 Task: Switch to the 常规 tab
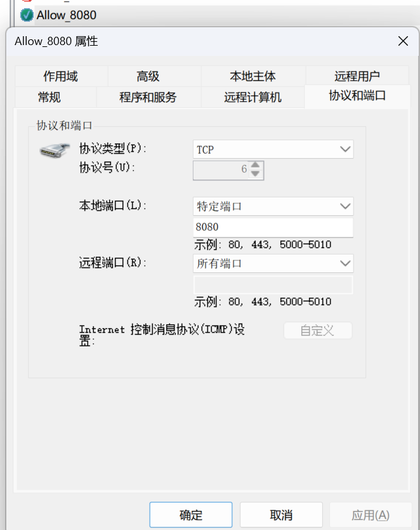point(49,97)
